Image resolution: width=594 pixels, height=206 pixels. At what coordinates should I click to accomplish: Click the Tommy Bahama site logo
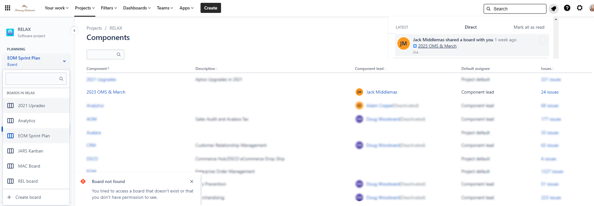(x=25, y=8)
